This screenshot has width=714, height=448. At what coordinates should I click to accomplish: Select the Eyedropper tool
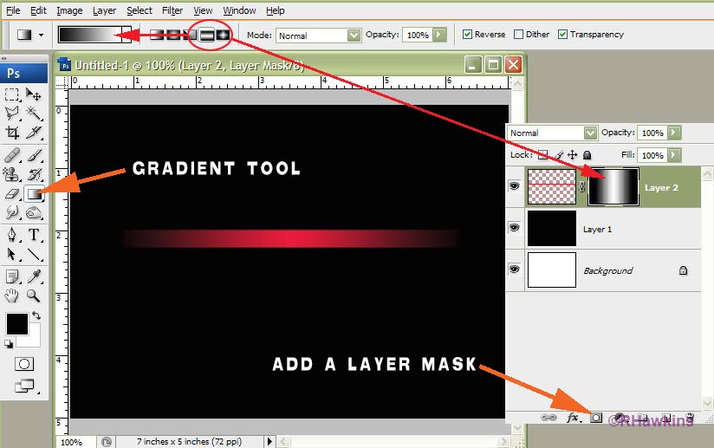point(33,276)
